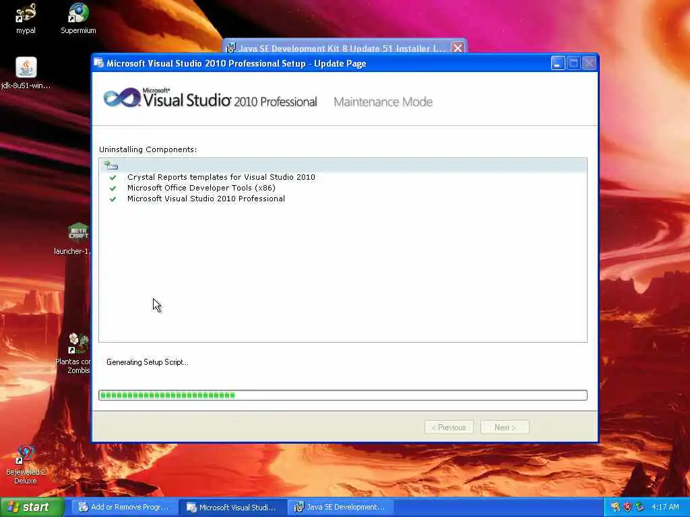The width and height of the screenshot is (690, 517).
Task: Switch to Microsoft Visual Studio taskbar item
Action: (234, 508)
